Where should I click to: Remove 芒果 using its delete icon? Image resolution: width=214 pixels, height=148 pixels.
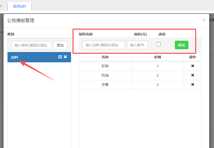pos(193,85)
